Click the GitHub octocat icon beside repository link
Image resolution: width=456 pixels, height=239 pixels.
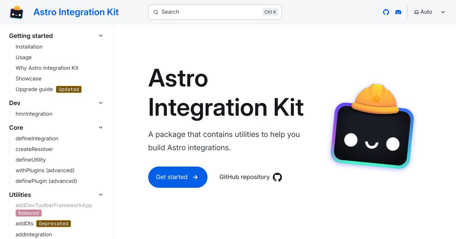pos(277,177)
